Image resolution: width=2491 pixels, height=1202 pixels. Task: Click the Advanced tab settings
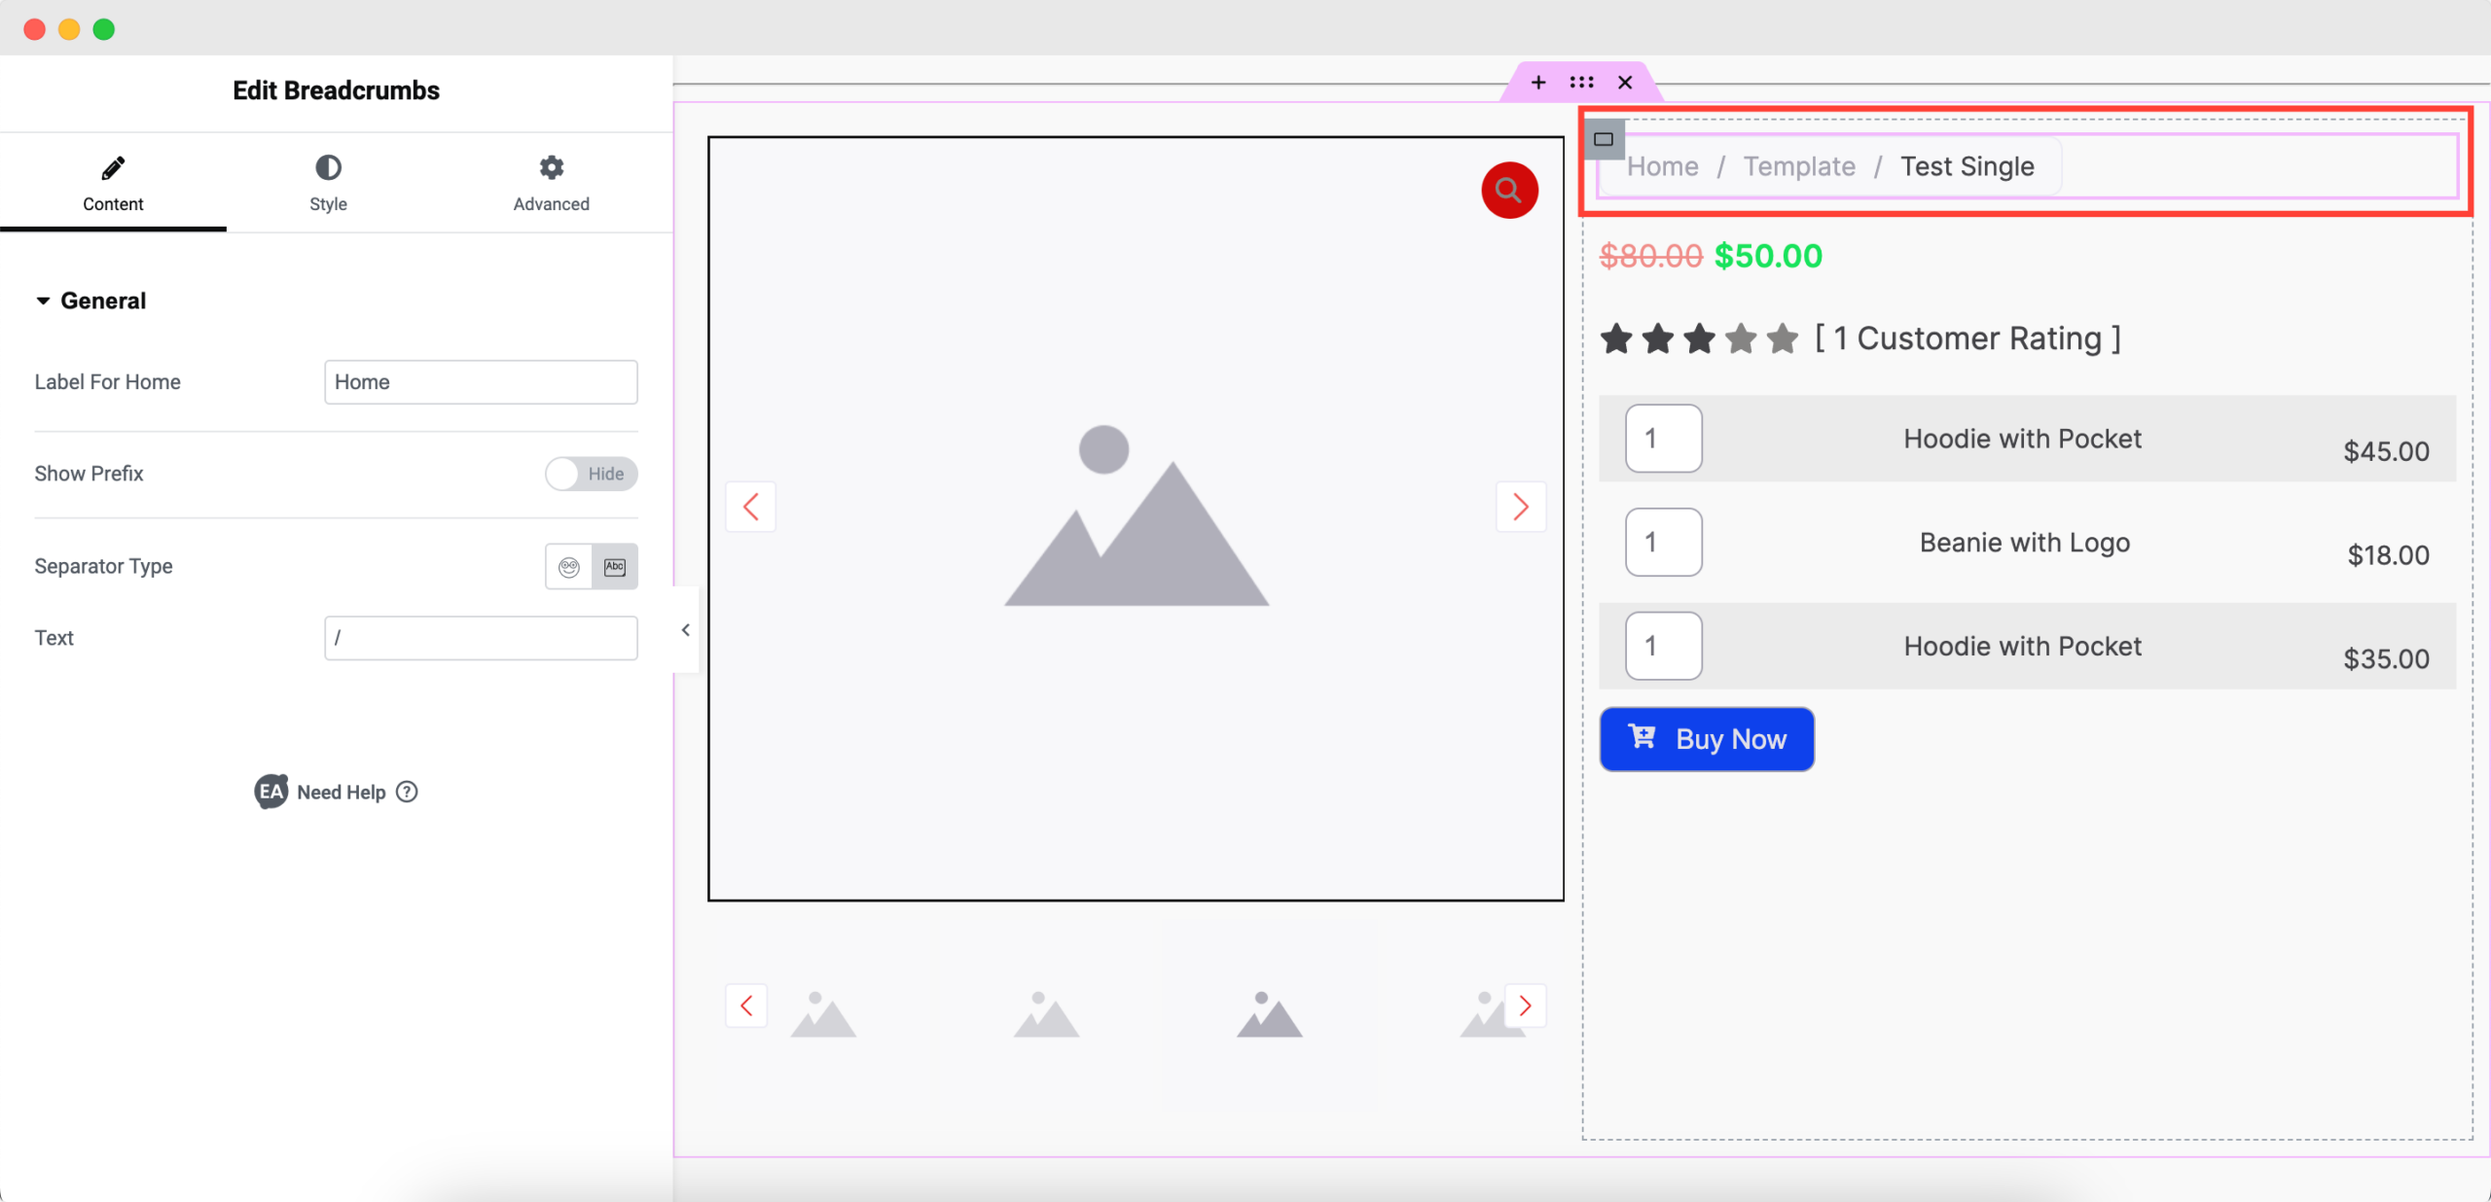550,183
